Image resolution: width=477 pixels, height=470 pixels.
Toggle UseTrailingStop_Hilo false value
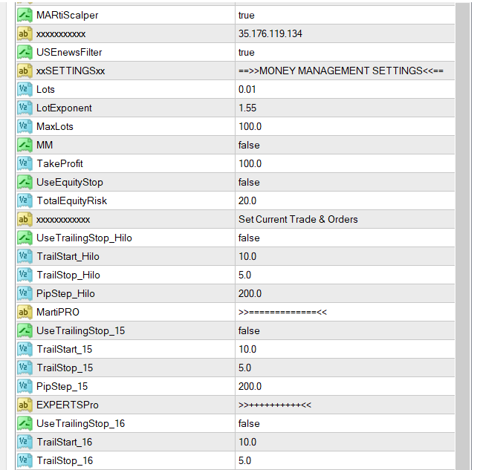pyautogui.click(x=249, y=238)
